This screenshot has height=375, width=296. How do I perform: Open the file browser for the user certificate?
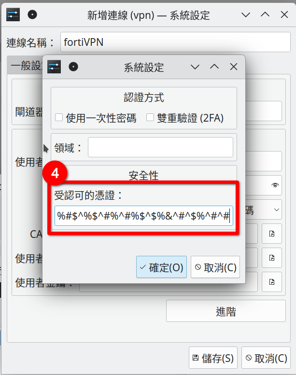pyautogui.click(x=271, y=258)
